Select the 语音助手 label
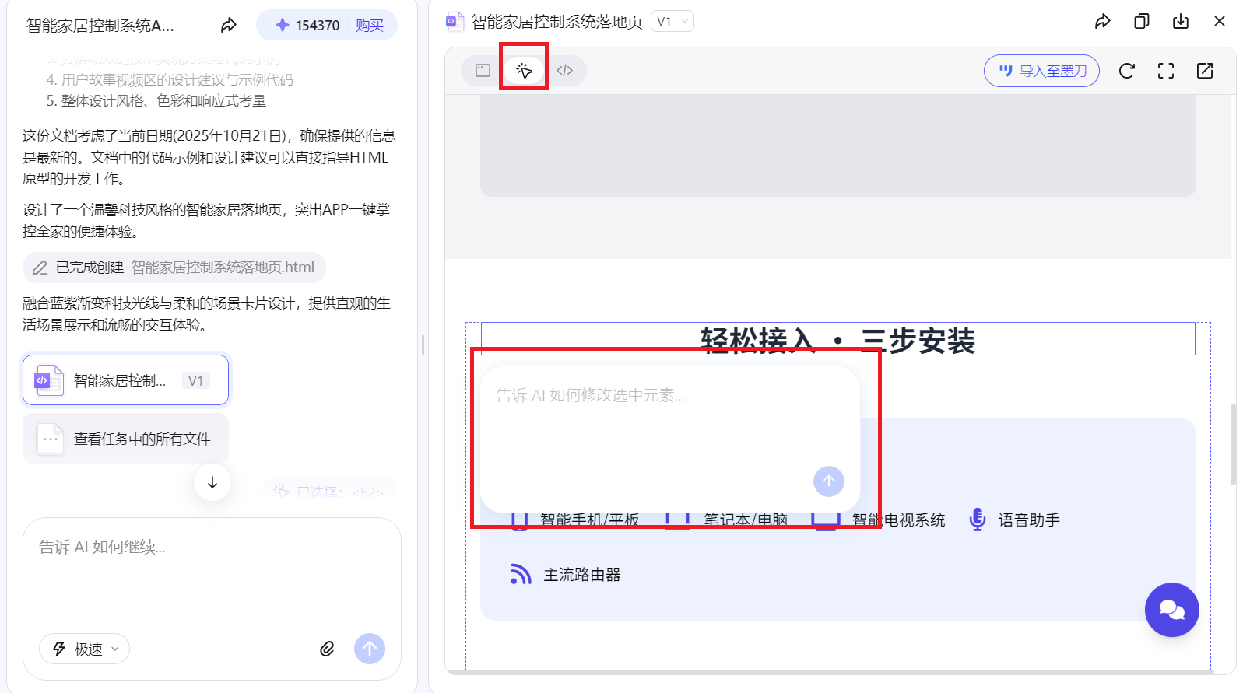Viewport: 1243px width, 693px height. pyautogui.click(x=1029, y=520)
